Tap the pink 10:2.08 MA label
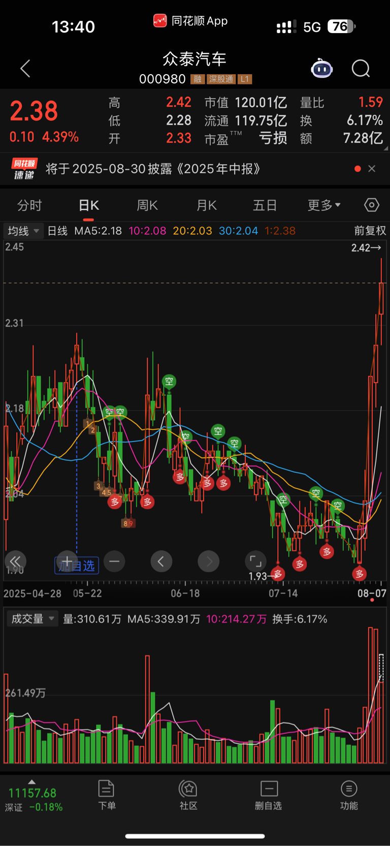 [x=147, y=231]
